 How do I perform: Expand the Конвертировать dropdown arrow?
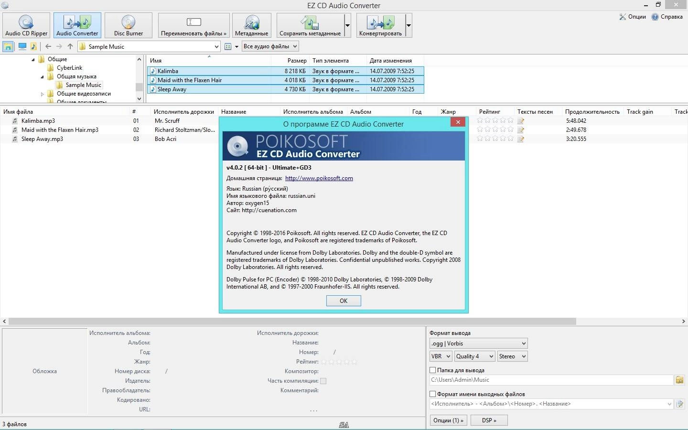pos(408,25)
